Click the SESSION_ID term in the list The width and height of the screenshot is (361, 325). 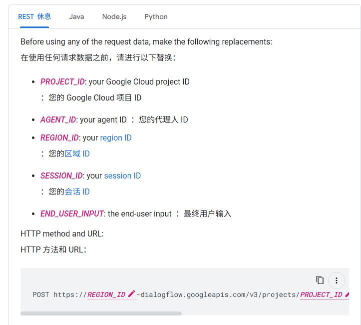point(61,175)
